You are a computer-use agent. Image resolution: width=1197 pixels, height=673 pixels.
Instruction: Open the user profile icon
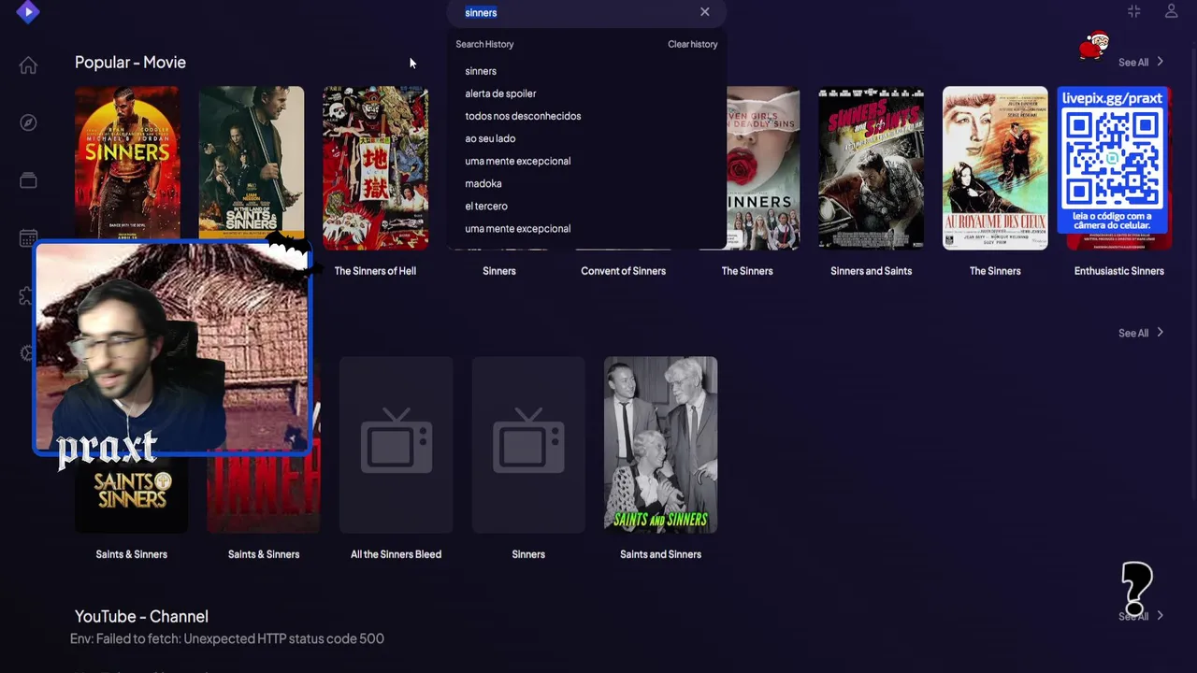tap(1171, 11)
